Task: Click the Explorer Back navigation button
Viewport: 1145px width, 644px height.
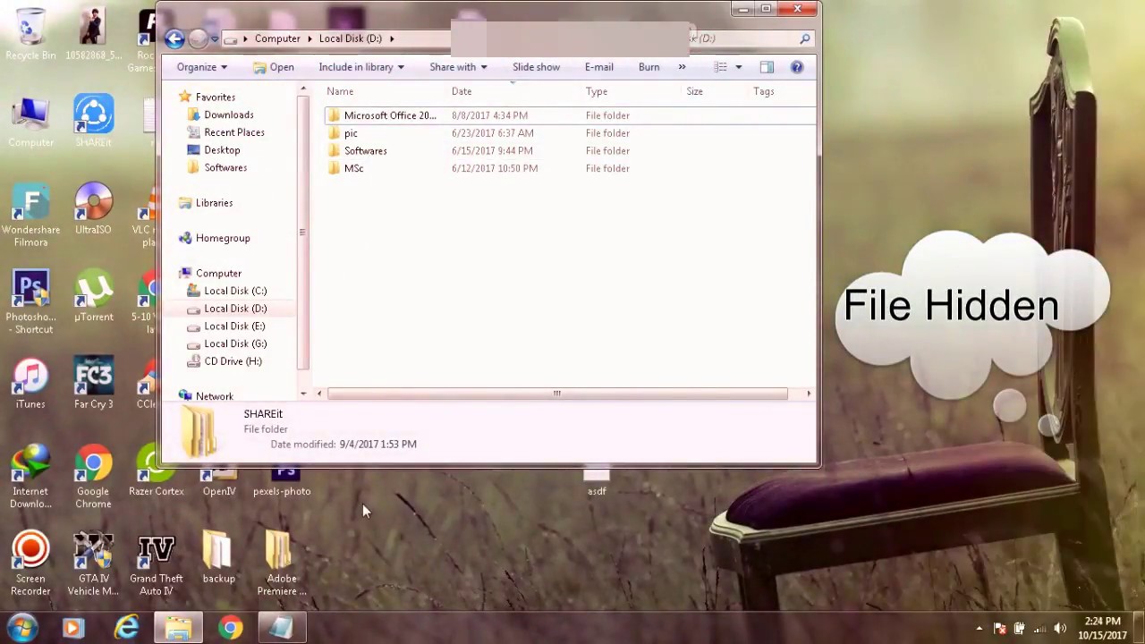Action: click(175, 38)
